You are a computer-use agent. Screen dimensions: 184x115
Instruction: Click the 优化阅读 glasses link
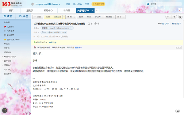pos(163,24)
